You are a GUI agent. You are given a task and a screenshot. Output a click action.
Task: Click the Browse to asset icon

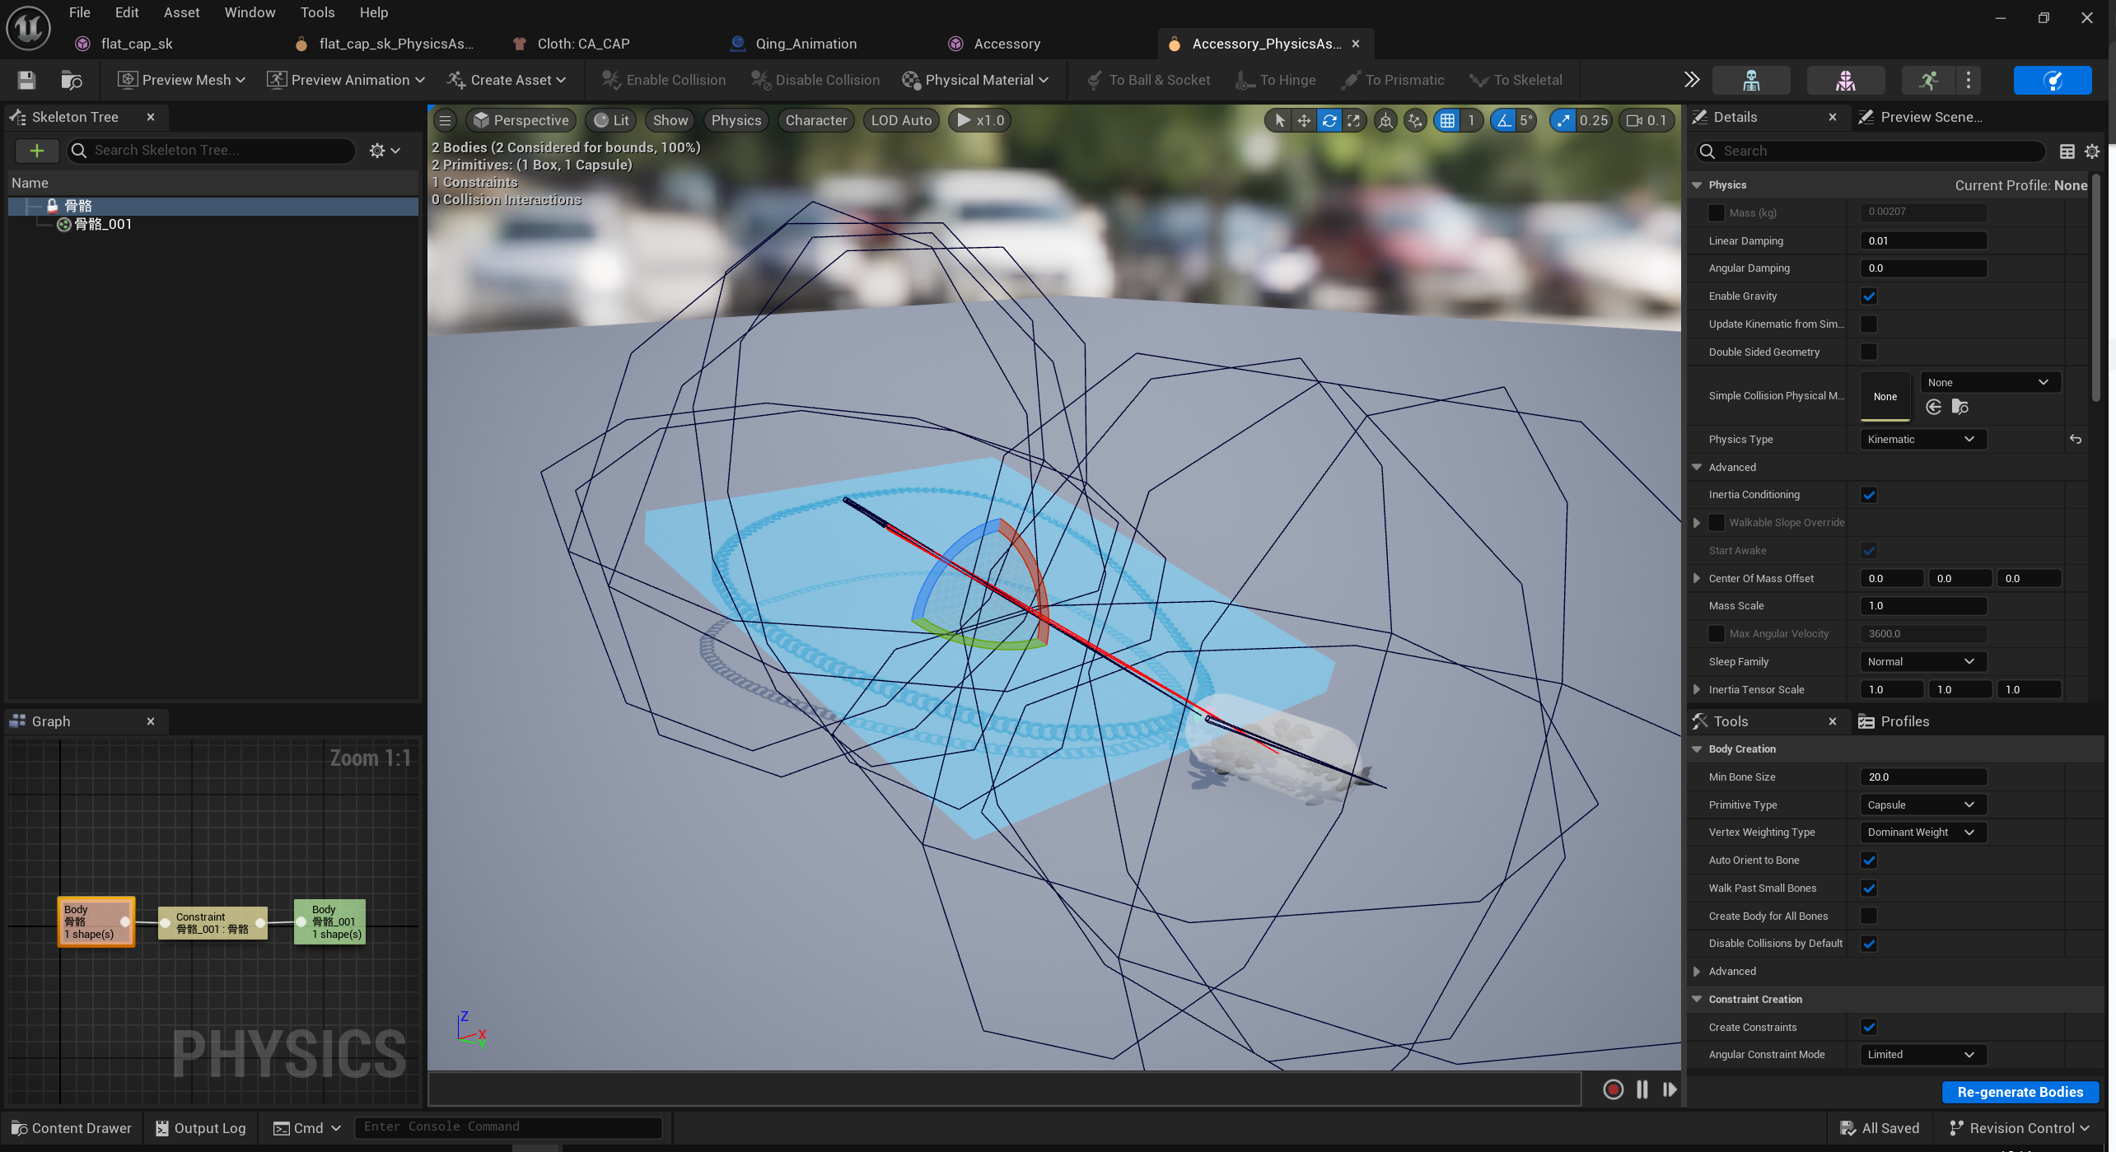coord(72,80)
